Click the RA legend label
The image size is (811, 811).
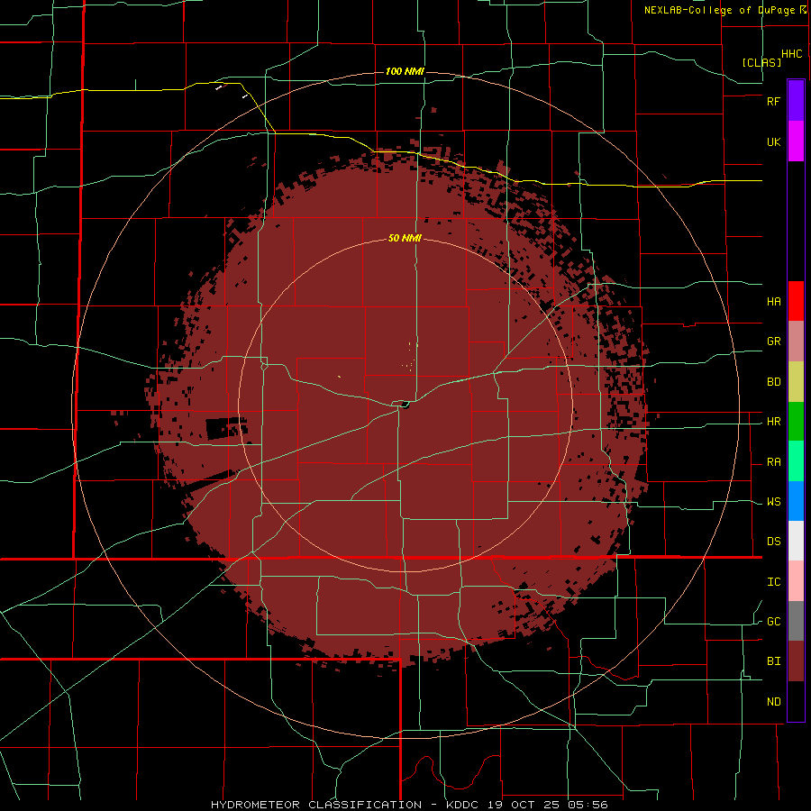coord(773,462)
